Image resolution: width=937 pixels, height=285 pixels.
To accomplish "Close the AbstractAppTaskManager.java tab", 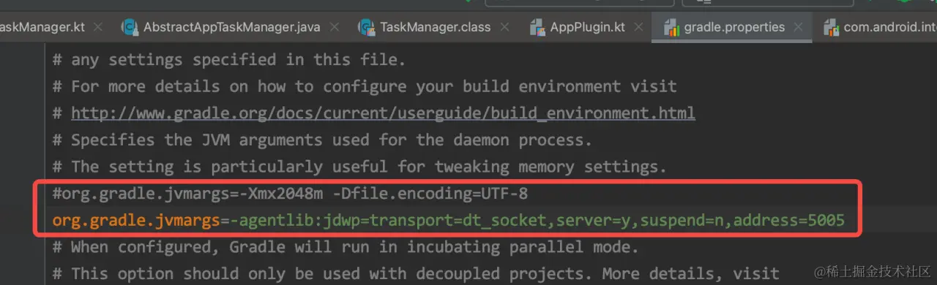I will 335,28.
